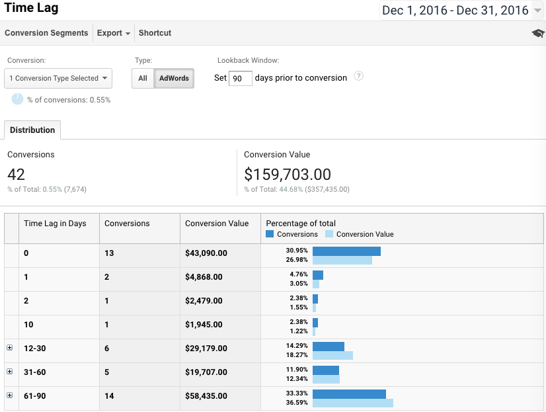Viewport: 546px width, 412px height.
Task: Click the Time Lag page title
Action: (31, 7)
